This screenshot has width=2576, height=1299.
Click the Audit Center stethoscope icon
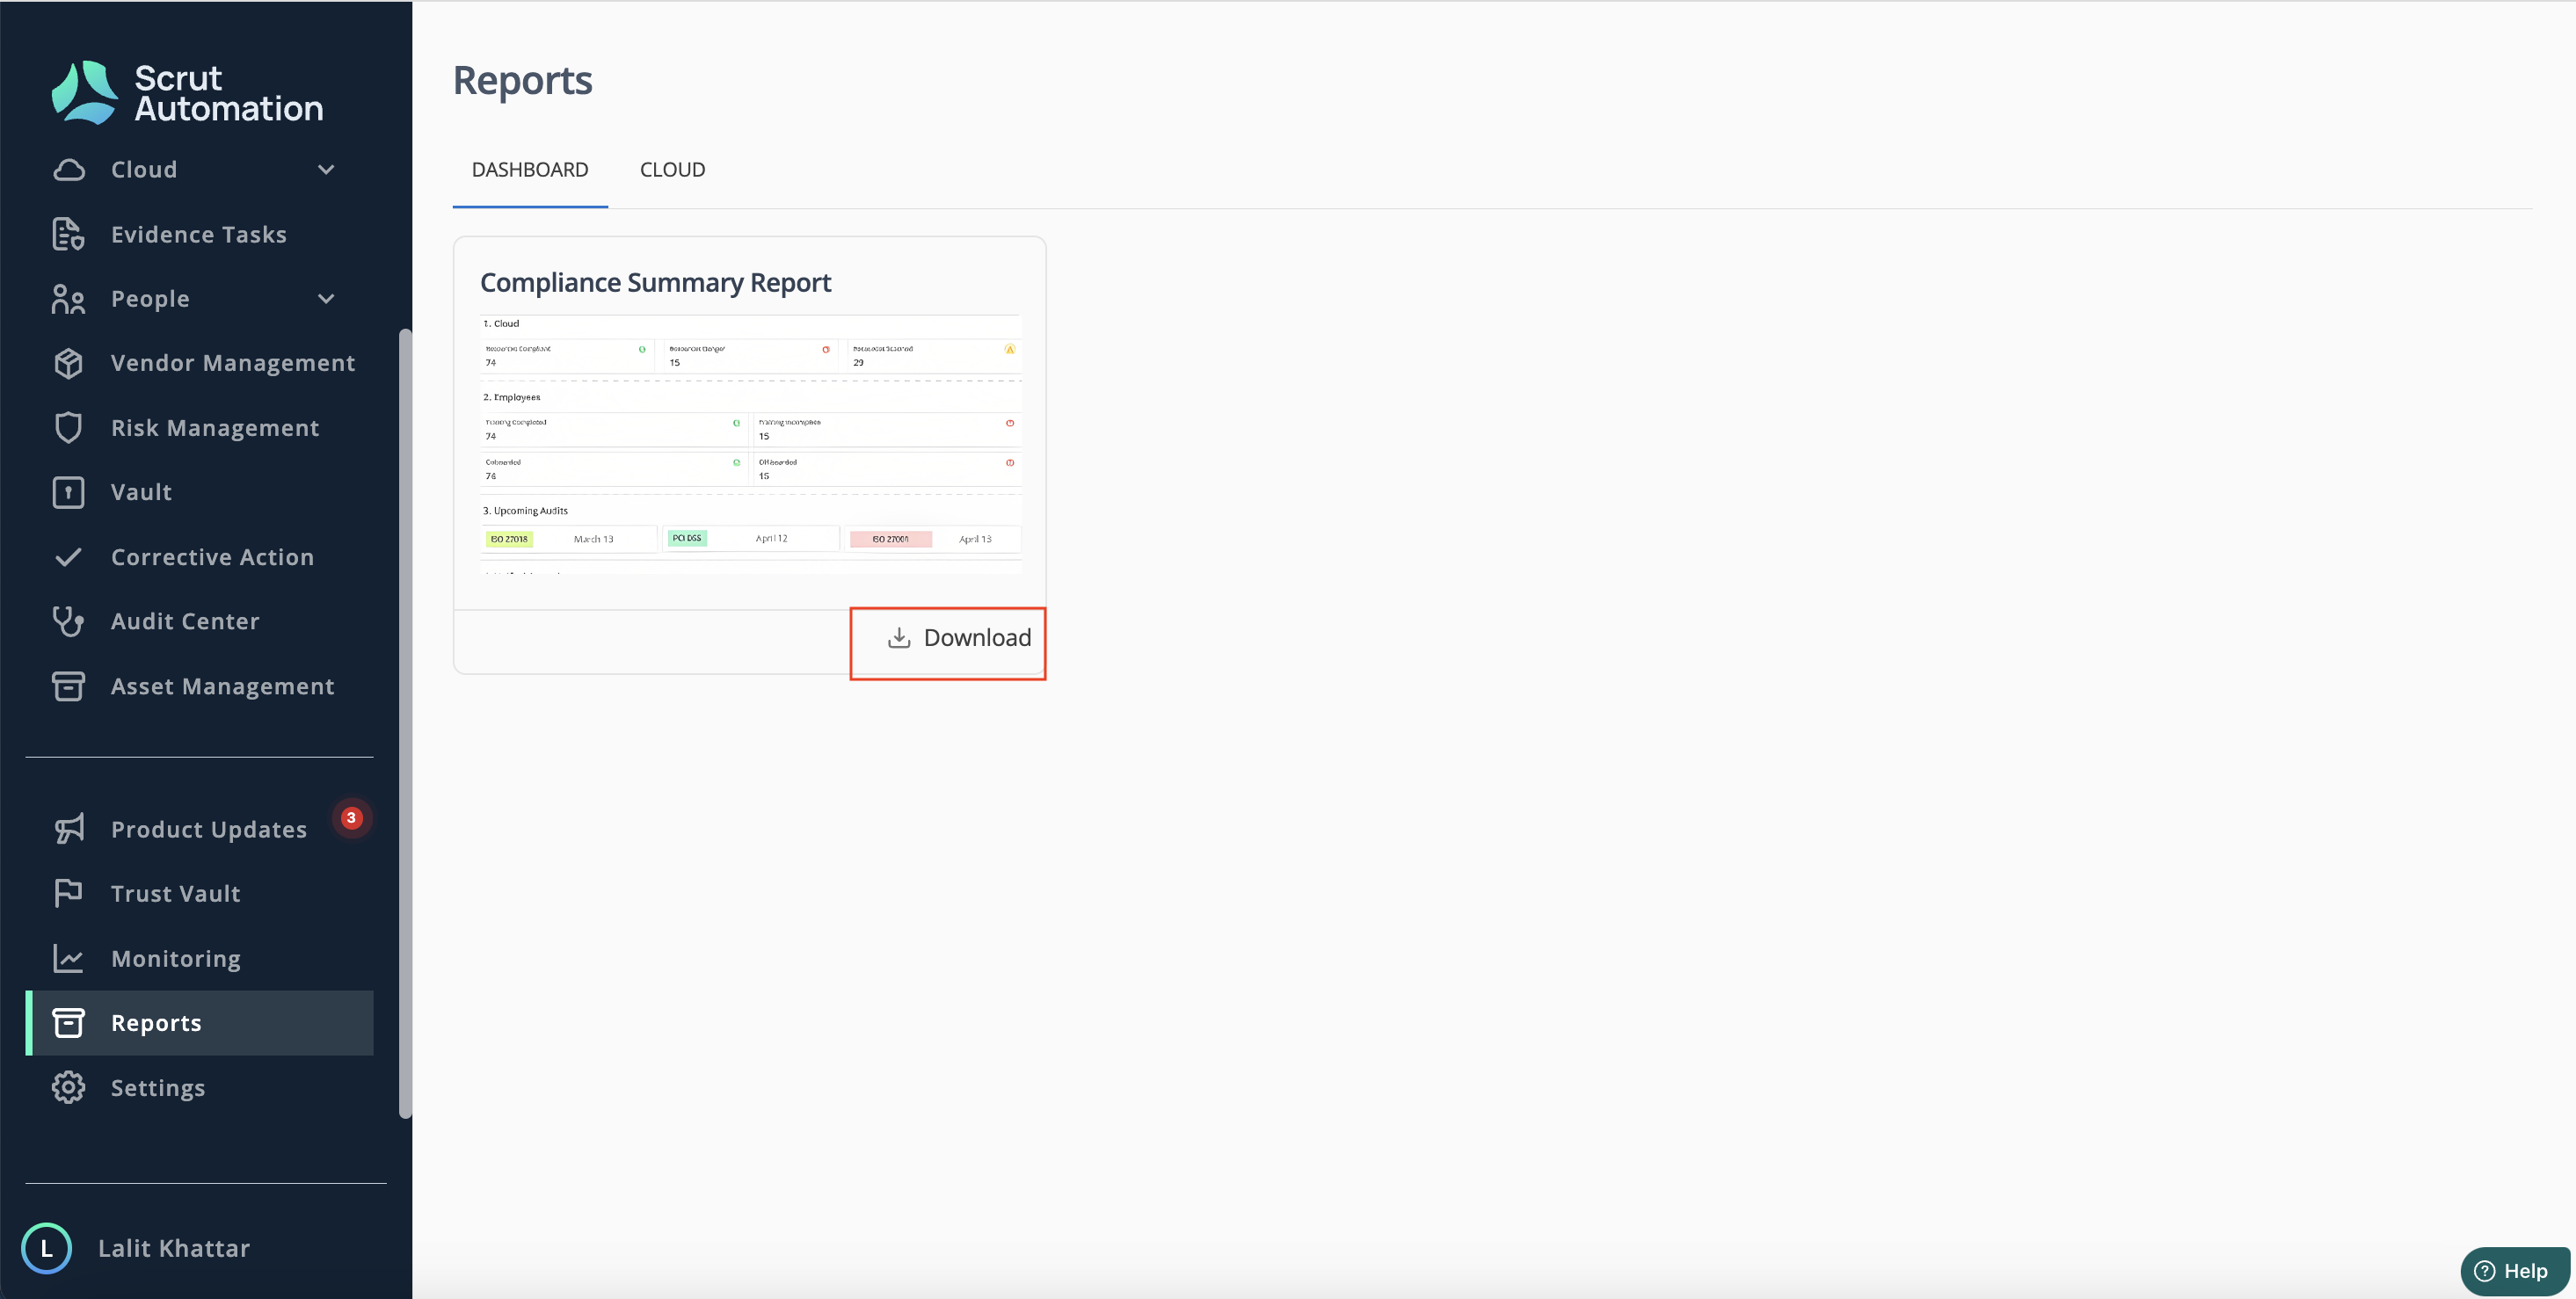[68, 621]
